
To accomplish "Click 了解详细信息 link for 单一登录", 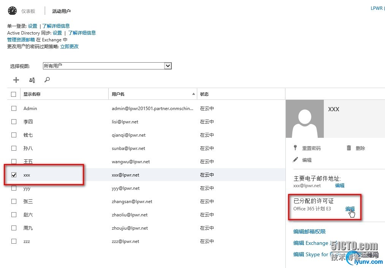I will (56, 26).
